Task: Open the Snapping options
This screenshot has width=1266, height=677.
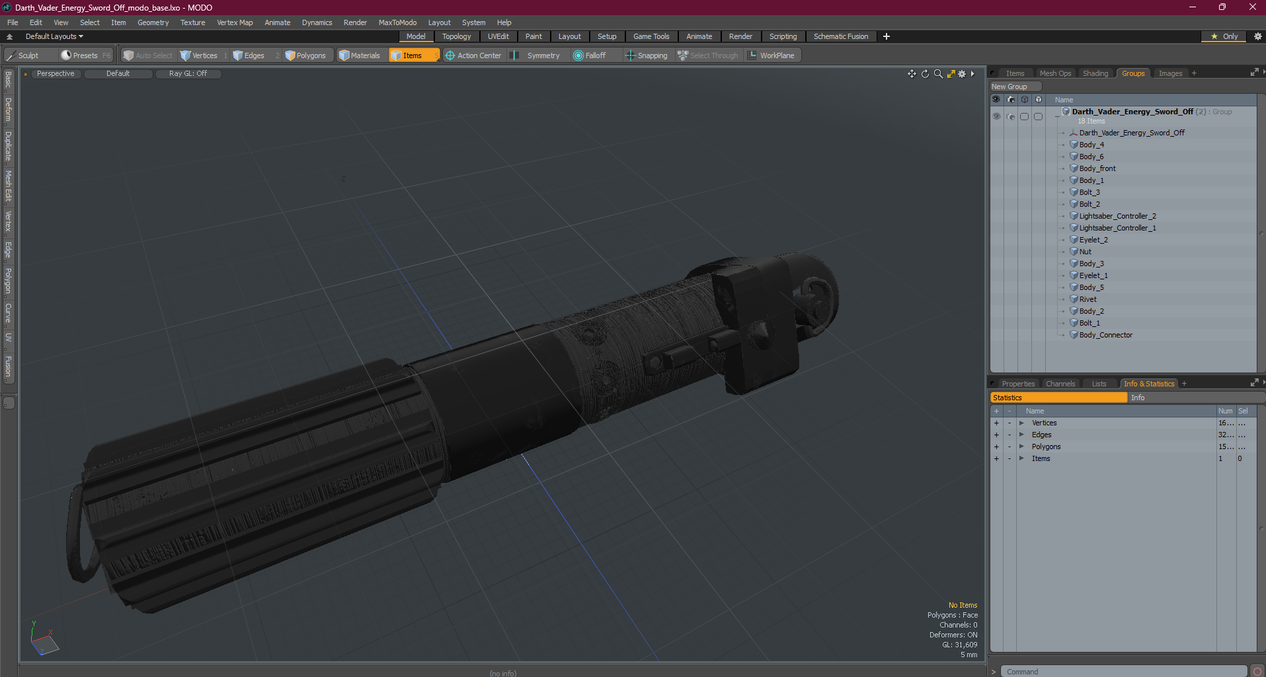Action: [647, 55]
